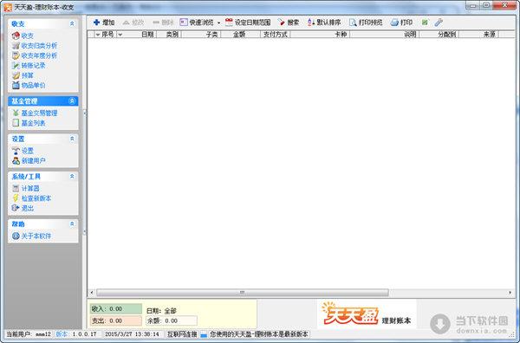Click 退出 exit in sidebar

pos(23,208)
